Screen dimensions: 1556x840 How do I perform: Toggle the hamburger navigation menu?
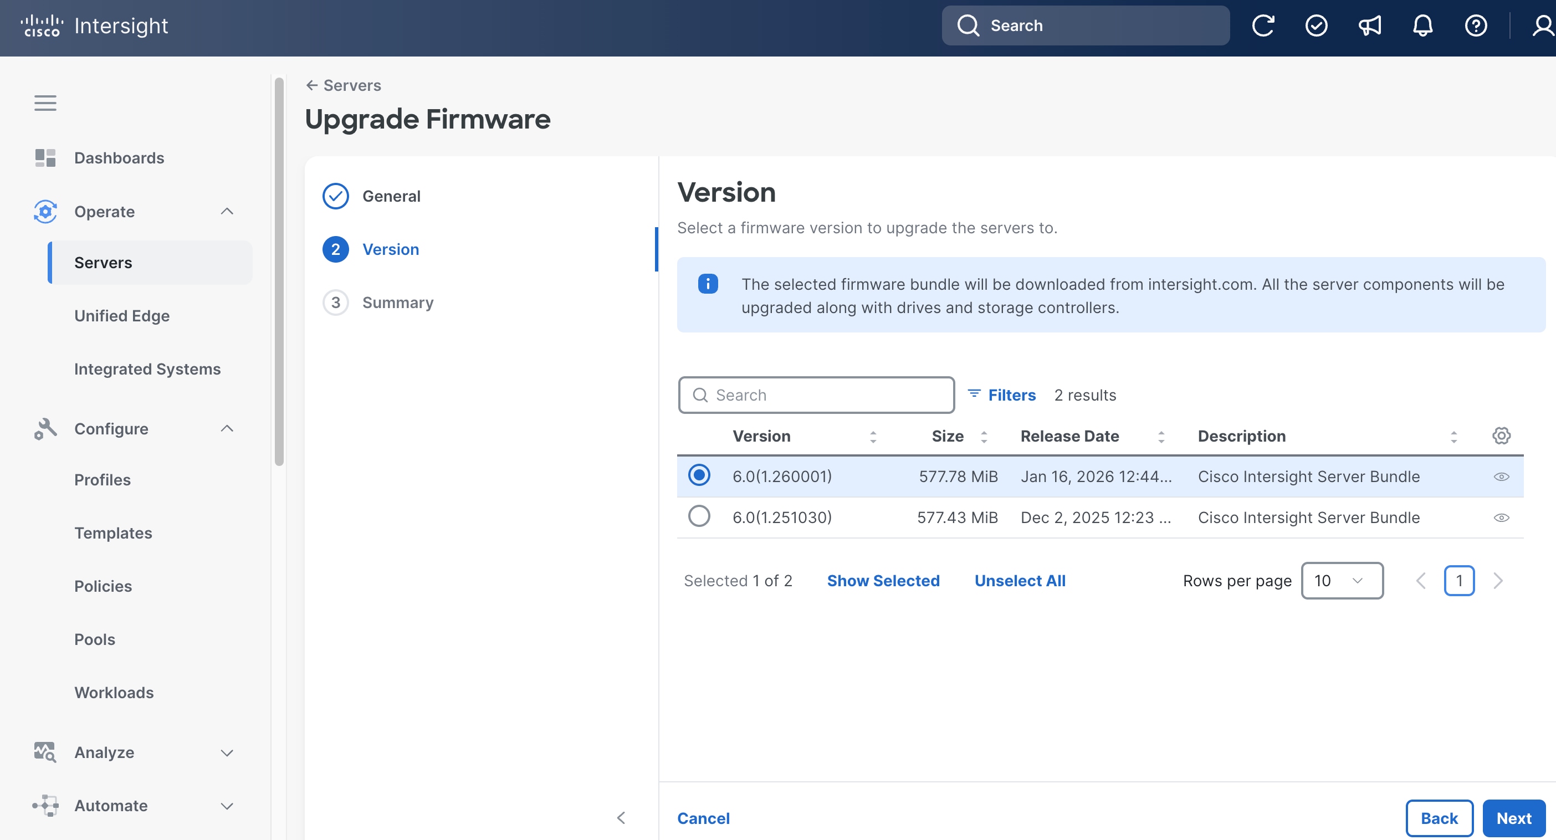click(x=45, y=103)
